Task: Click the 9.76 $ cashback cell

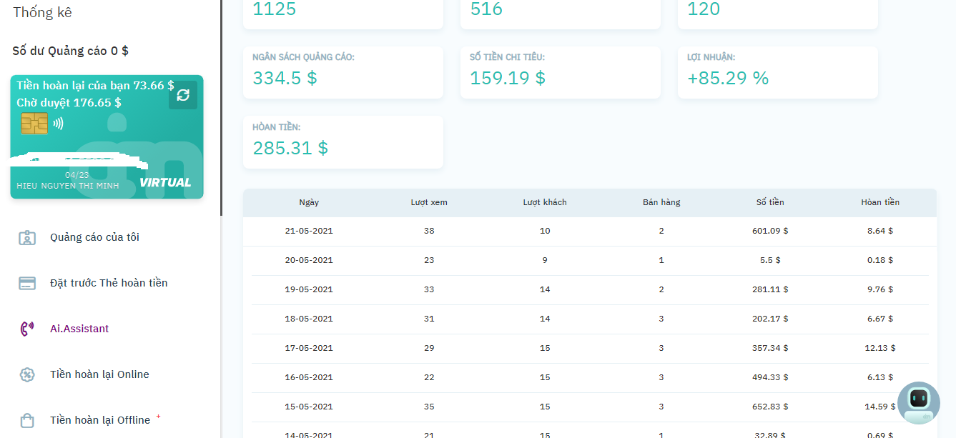Action: pos(880,289)
